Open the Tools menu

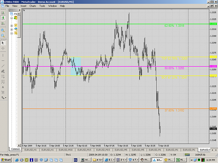[42, 6]
